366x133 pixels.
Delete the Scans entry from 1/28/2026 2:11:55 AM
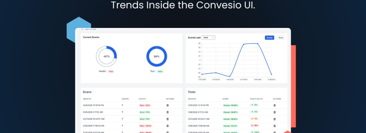click(167, 112)
